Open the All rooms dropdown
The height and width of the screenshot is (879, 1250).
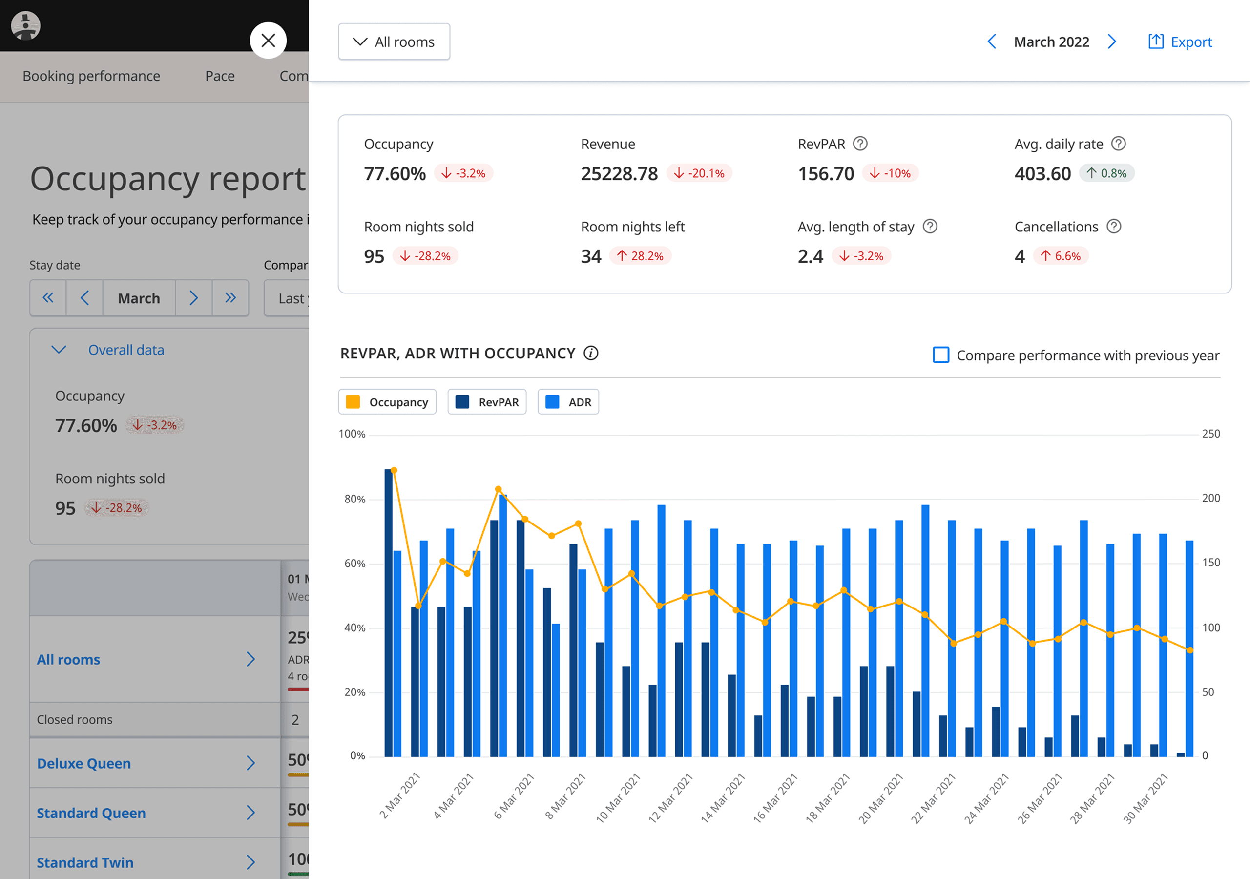[x=394, y=42]
